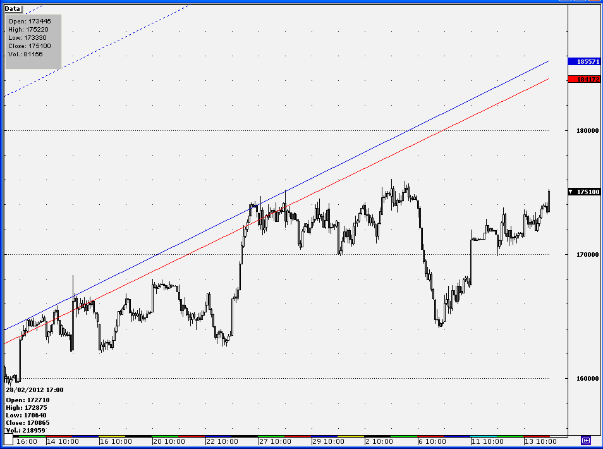
Task: Click the 'Low: 170640' text at bottom left
Action: coord(26,415)
